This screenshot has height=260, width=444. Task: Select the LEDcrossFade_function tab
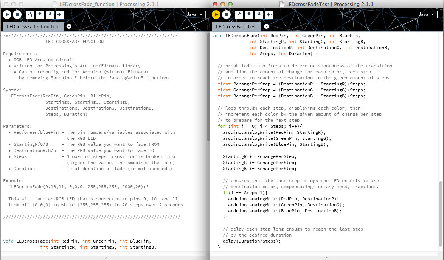pos(33,26)
